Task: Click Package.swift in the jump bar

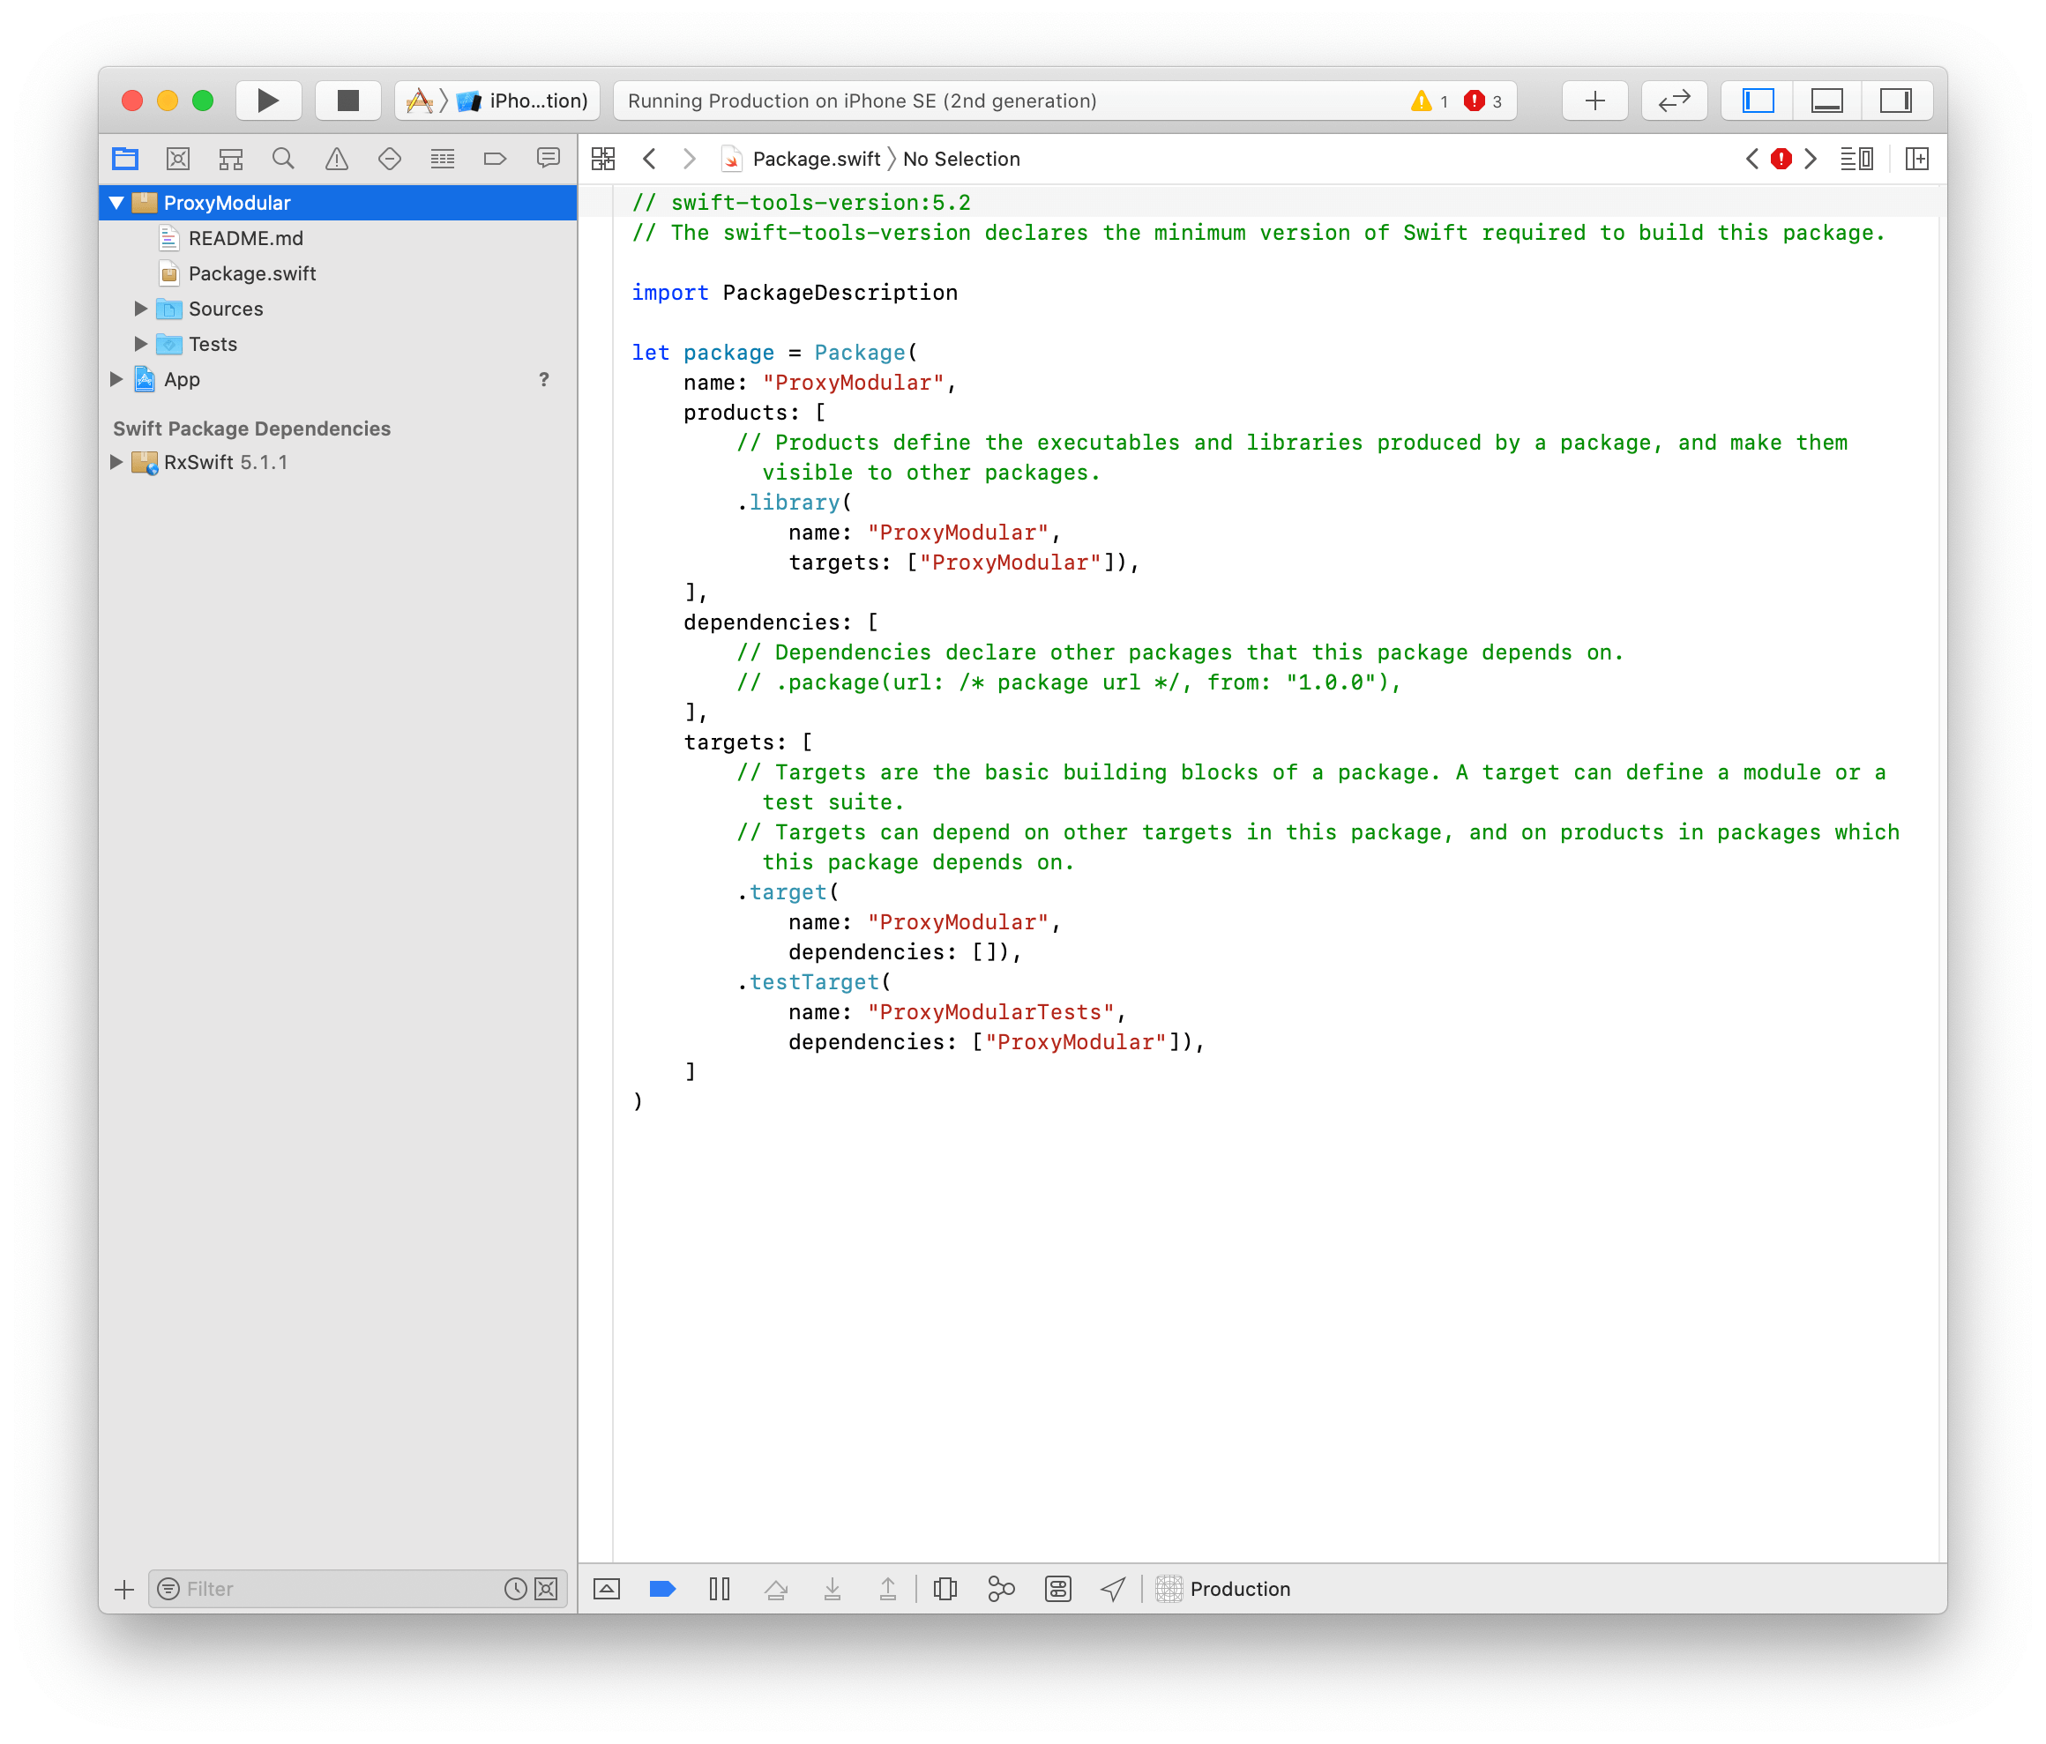Action: pyautogui.click(x=803, y=159)
